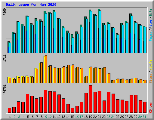
Task: Click the orange Visits bar for day 22
Action: pos(105,75)
